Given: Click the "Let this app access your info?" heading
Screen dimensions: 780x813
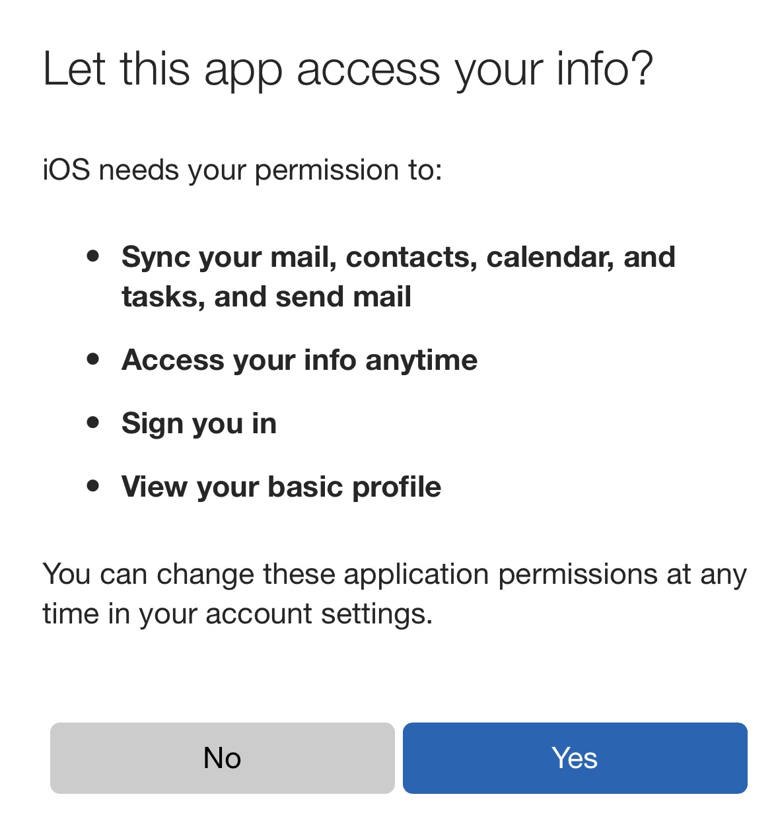Looking at the screenshot, I should point(348,69).
